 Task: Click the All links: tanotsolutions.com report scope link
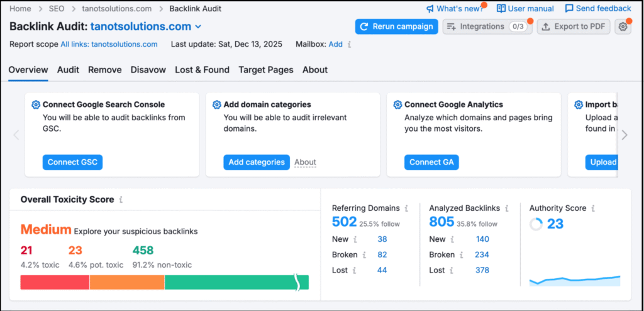(109, 45)
